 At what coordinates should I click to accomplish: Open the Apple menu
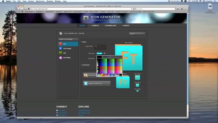[3, 1]
